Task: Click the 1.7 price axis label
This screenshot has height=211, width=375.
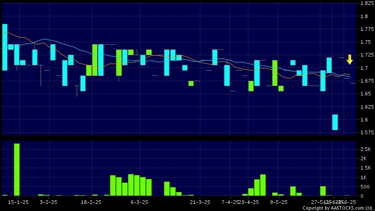Action: coord(364,68)
